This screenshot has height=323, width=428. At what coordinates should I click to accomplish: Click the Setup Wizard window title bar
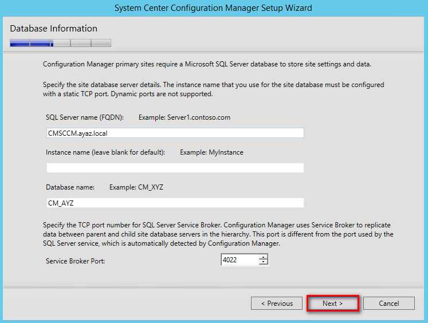point(213,8)
